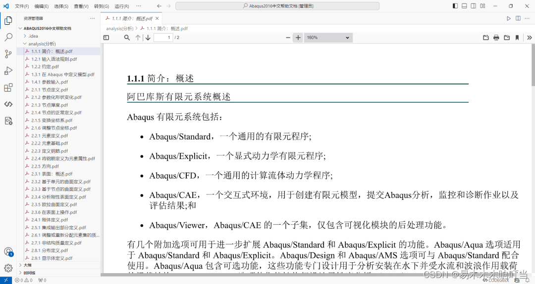Open editor More Actions ellipsis
535x284 pixels.
click(528, 18)
